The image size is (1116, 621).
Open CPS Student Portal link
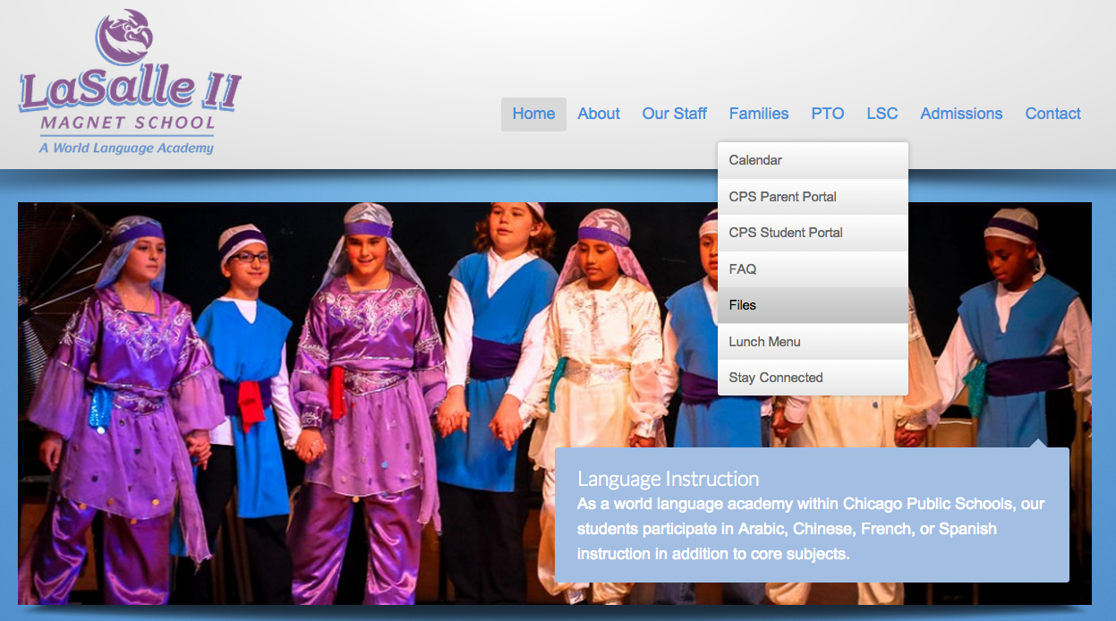813,233
